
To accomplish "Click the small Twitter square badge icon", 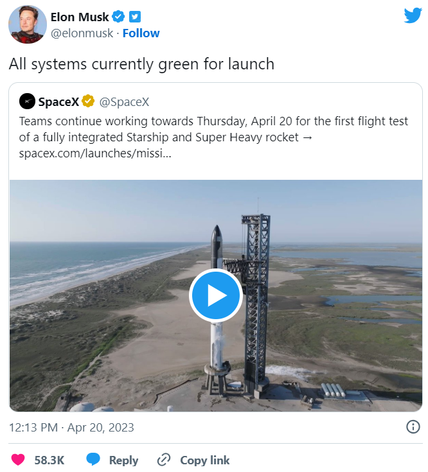I will [x=135, y=16].
